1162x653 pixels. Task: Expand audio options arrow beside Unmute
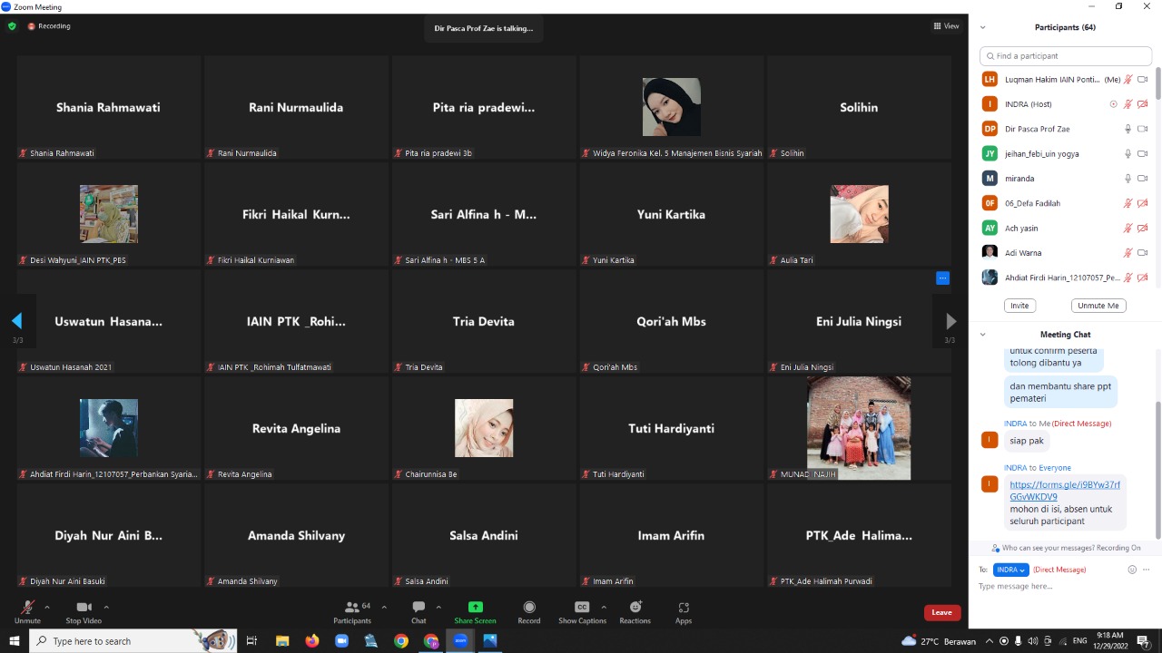47,607
